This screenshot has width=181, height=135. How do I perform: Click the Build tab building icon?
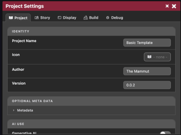click(x=85, y=18)
